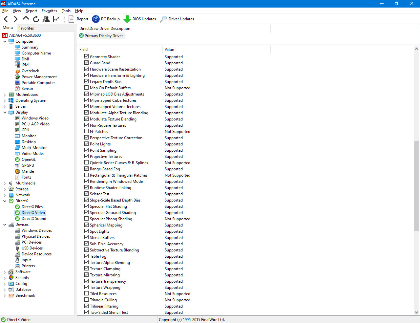Click the Forward navigation arrow
The height and width of the screenshot is (323, 420).
[15, 19]
